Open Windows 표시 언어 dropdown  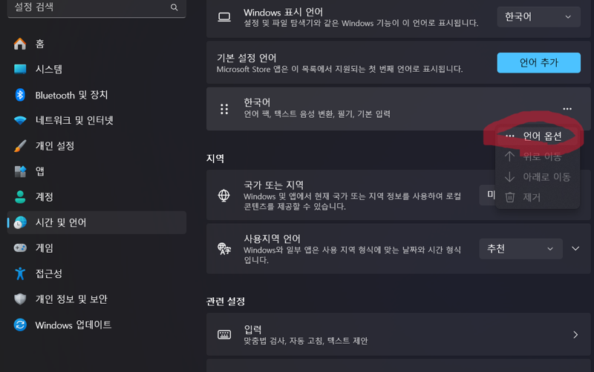tap(538, 16)
